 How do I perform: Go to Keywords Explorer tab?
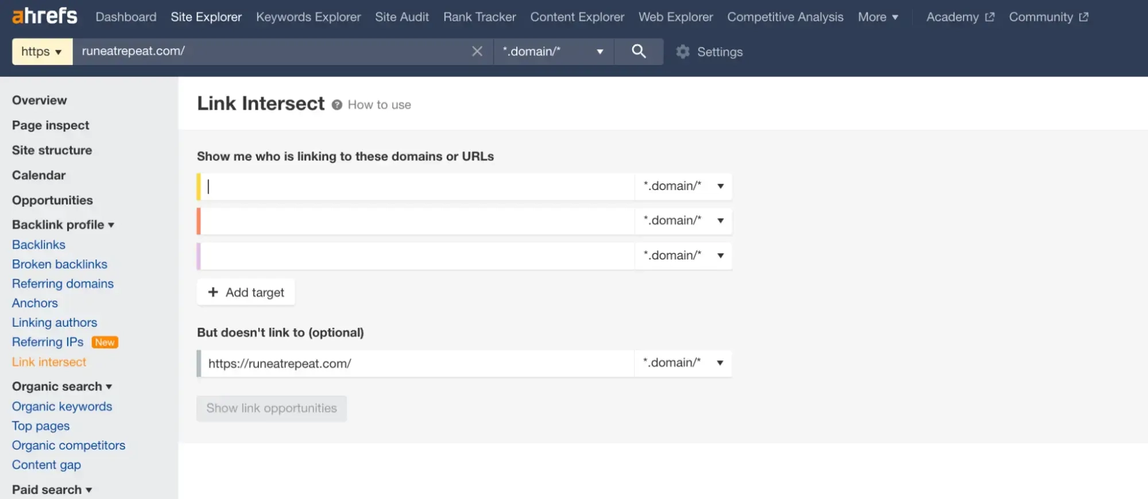308,17
